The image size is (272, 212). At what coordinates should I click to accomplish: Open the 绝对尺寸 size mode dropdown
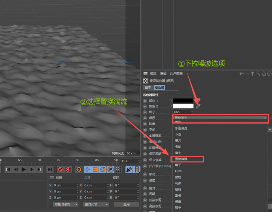pos(95,204)
